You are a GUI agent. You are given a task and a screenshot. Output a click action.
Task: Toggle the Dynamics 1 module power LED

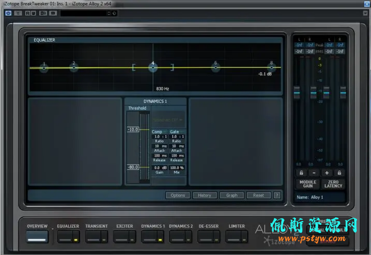coord(160,240)
